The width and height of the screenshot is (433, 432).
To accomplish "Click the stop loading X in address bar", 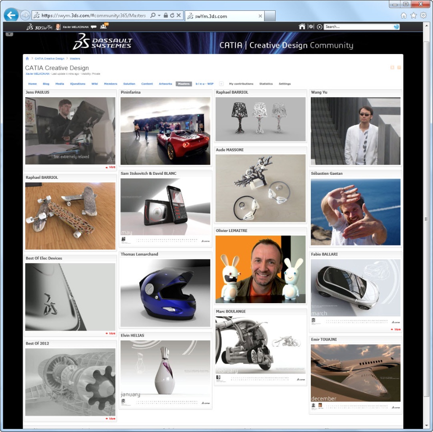I will tap(179, 15).
